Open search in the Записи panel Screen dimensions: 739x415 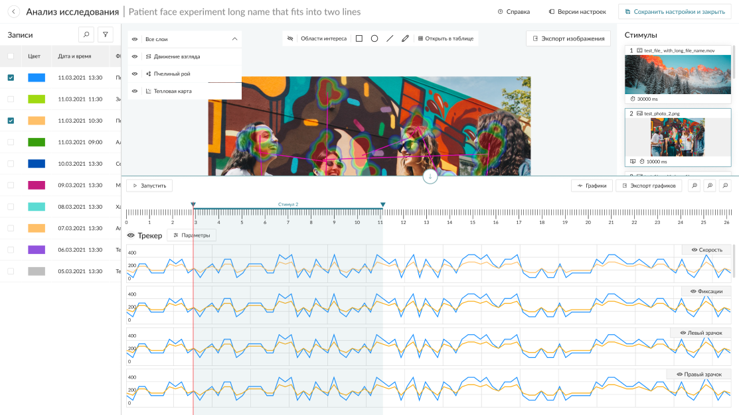click(x=86, y=34)
